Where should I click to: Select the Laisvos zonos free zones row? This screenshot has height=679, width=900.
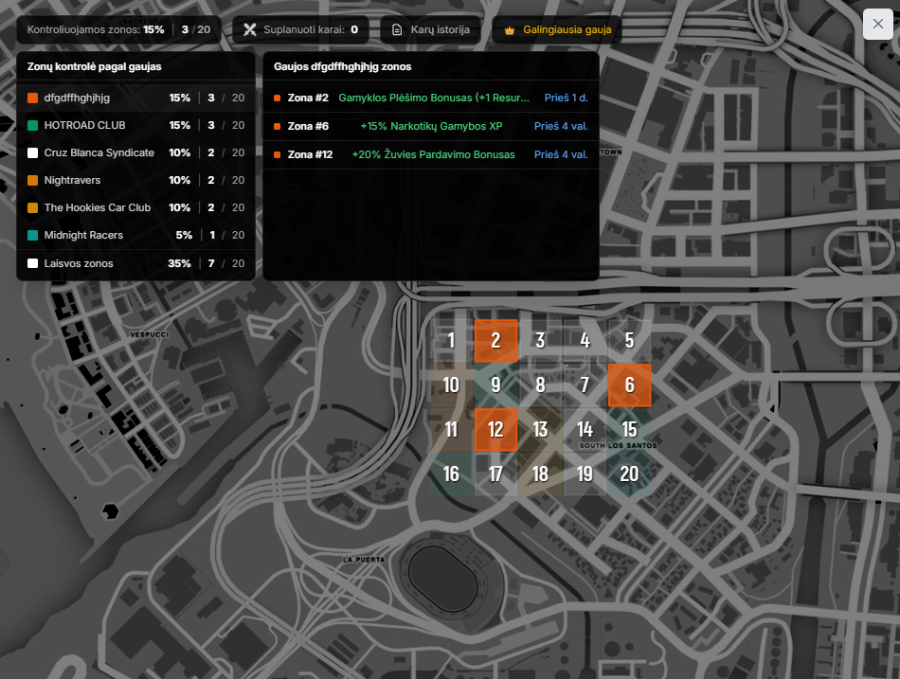136,263
